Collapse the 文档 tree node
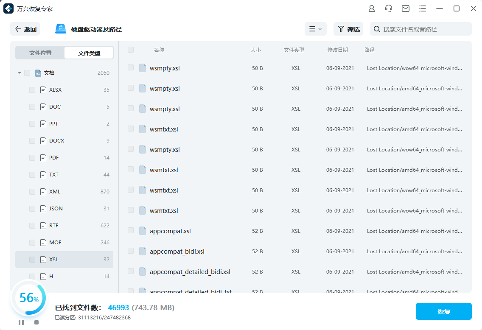The image size is (482, 330). coord(19,73)
